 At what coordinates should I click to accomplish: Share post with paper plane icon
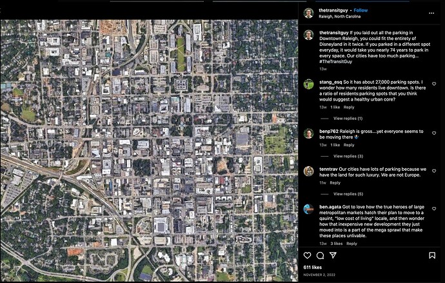pyautogui.click(x=333, y=255)
